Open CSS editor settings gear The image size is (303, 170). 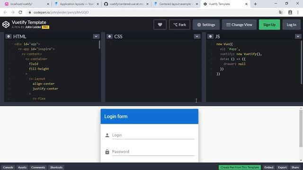[109, 36]
